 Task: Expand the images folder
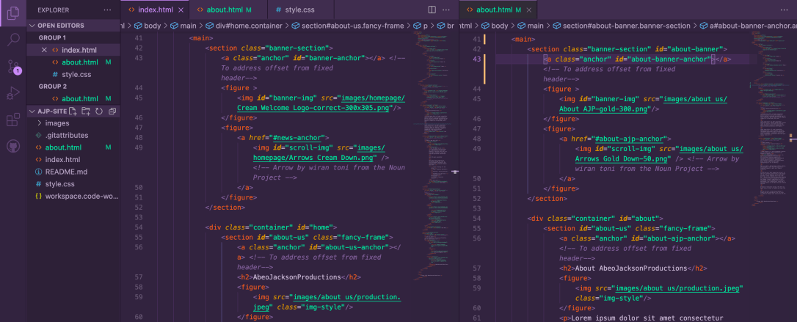(57, 123)
